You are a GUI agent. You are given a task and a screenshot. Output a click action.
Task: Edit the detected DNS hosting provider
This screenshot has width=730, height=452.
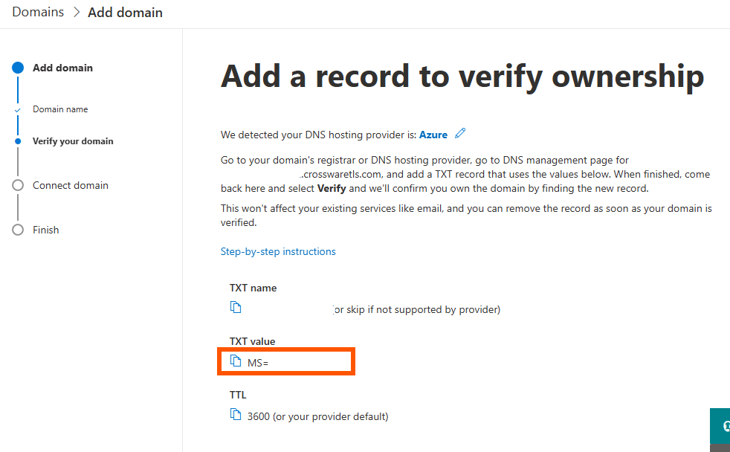point(460,134)
